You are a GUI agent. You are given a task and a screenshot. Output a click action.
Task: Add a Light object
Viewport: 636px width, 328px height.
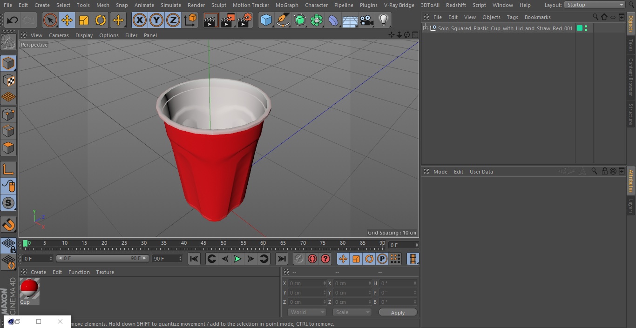pos(383,20)
